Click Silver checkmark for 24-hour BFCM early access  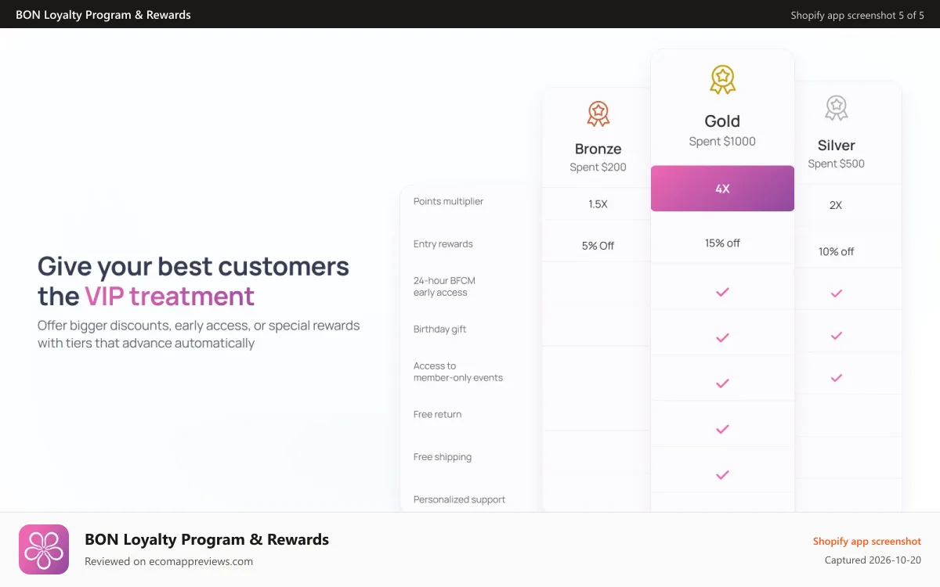(x=837, y=293)
